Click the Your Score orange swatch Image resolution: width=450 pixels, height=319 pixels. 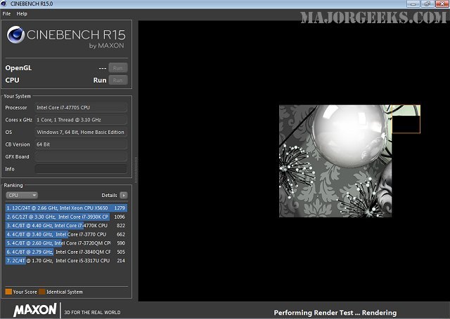(x=8, y=292)
